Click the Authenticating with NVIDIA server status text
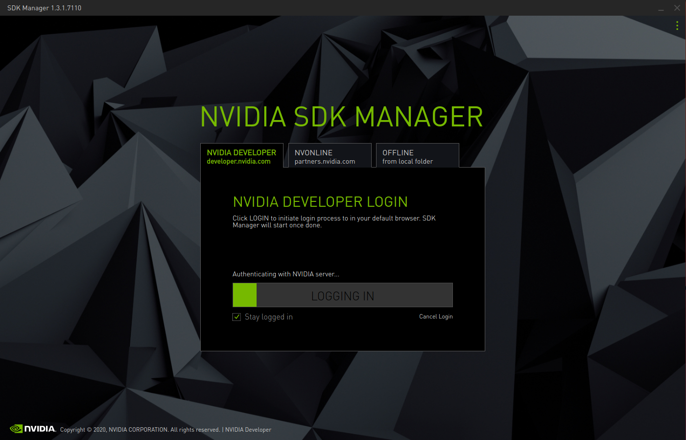The height and width of the screenshot is (440, 686). 286,274
